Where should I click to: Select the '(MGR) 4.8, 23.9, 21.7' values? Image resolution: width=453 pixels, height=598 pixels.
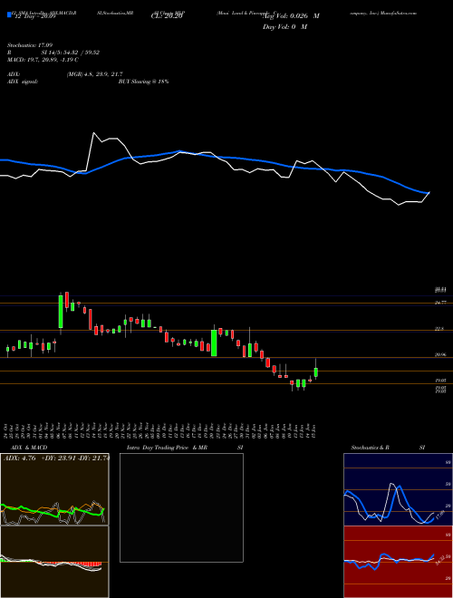[94, 74]
